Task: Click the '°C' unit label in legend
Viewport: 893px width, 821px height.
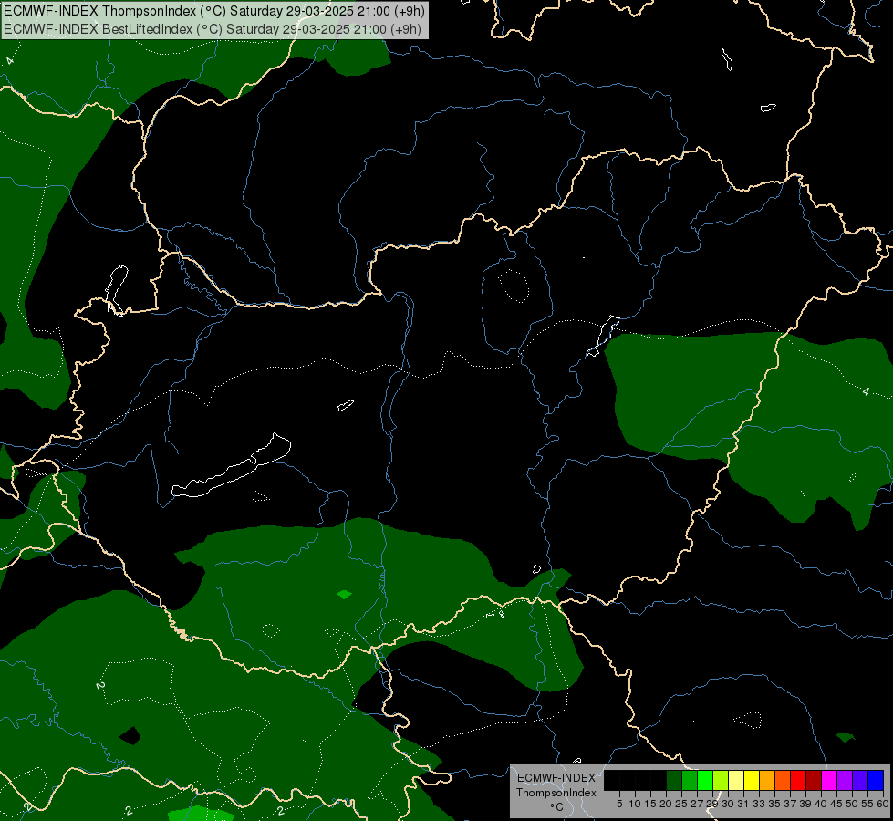Action: pyautogui.click(x=557, y=806)
